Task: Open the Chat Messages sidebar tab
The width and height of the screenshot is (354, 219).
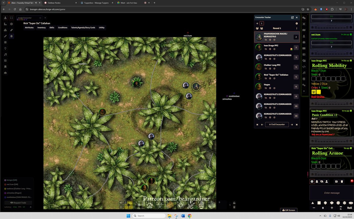Action: (x=304, y=18)
